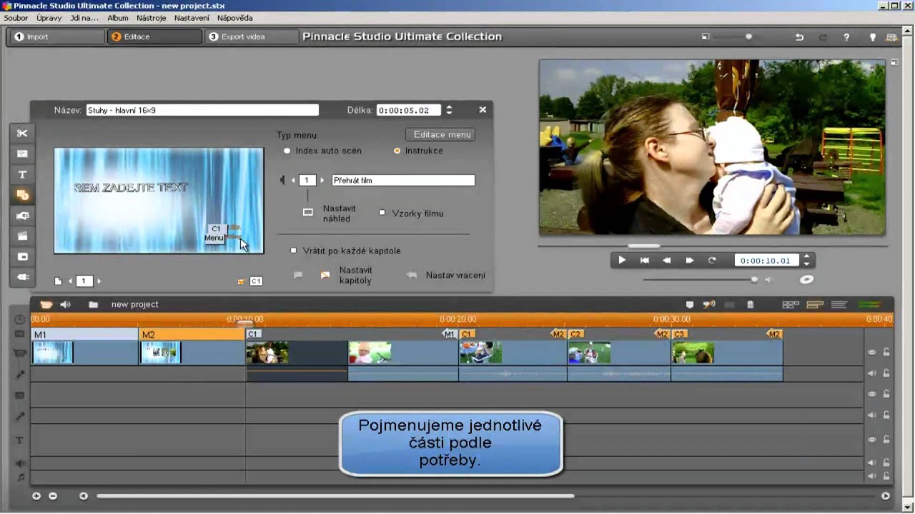Enable Vrátit po každé kapitole checkbox
This screenshot has height=514, width=915.
[293, 251]
